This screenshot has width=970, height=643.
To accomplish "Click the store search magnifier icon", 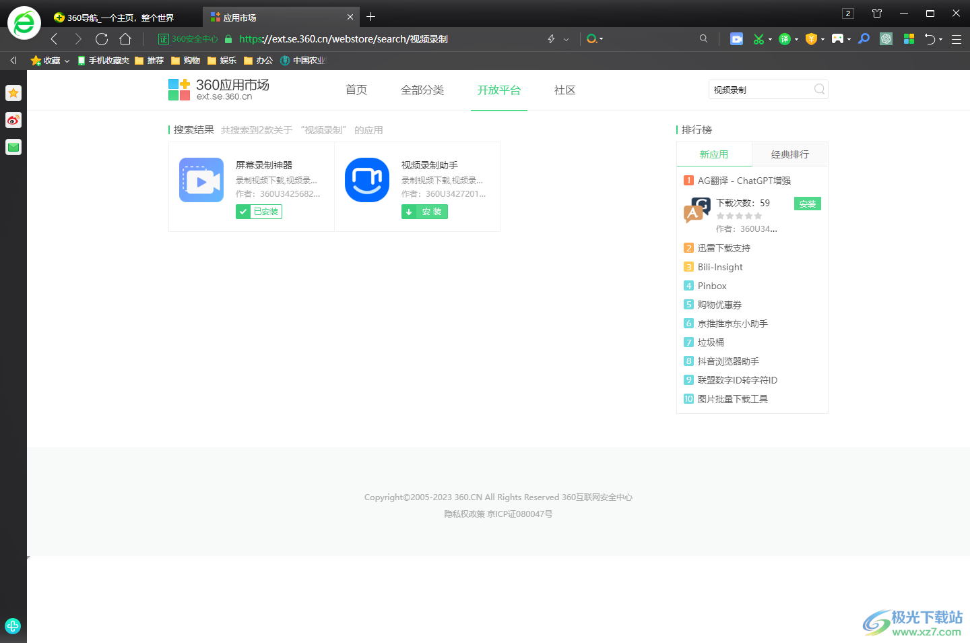I will 820,89.
